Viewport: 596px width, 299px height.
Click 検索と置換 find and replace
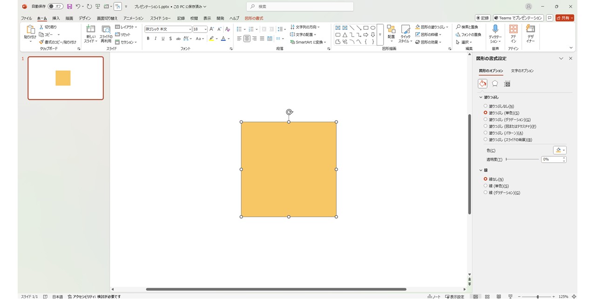point(467,27)
